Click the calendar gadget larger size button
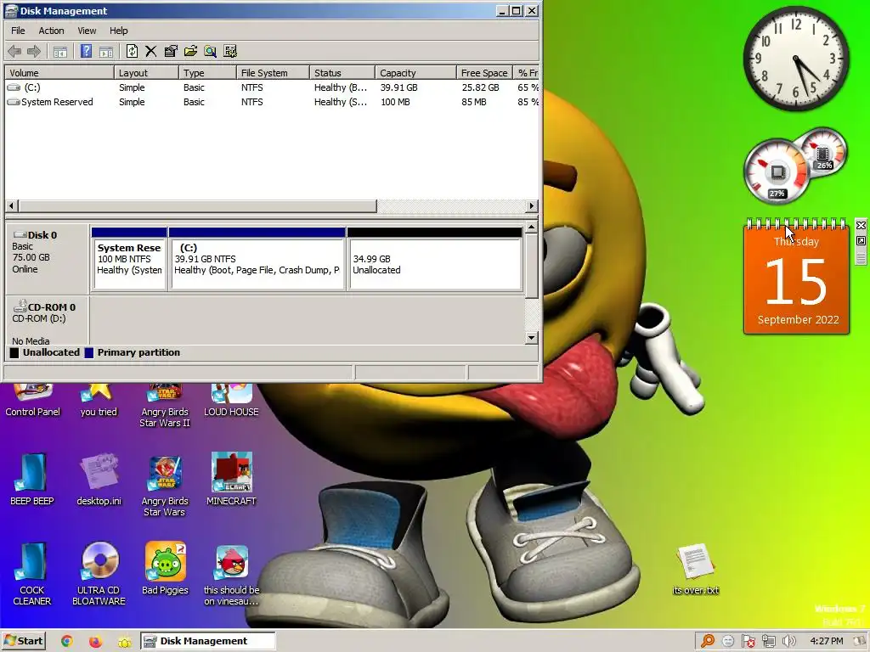This screenshot has width=870, height=652. click(x=862, y=241)
